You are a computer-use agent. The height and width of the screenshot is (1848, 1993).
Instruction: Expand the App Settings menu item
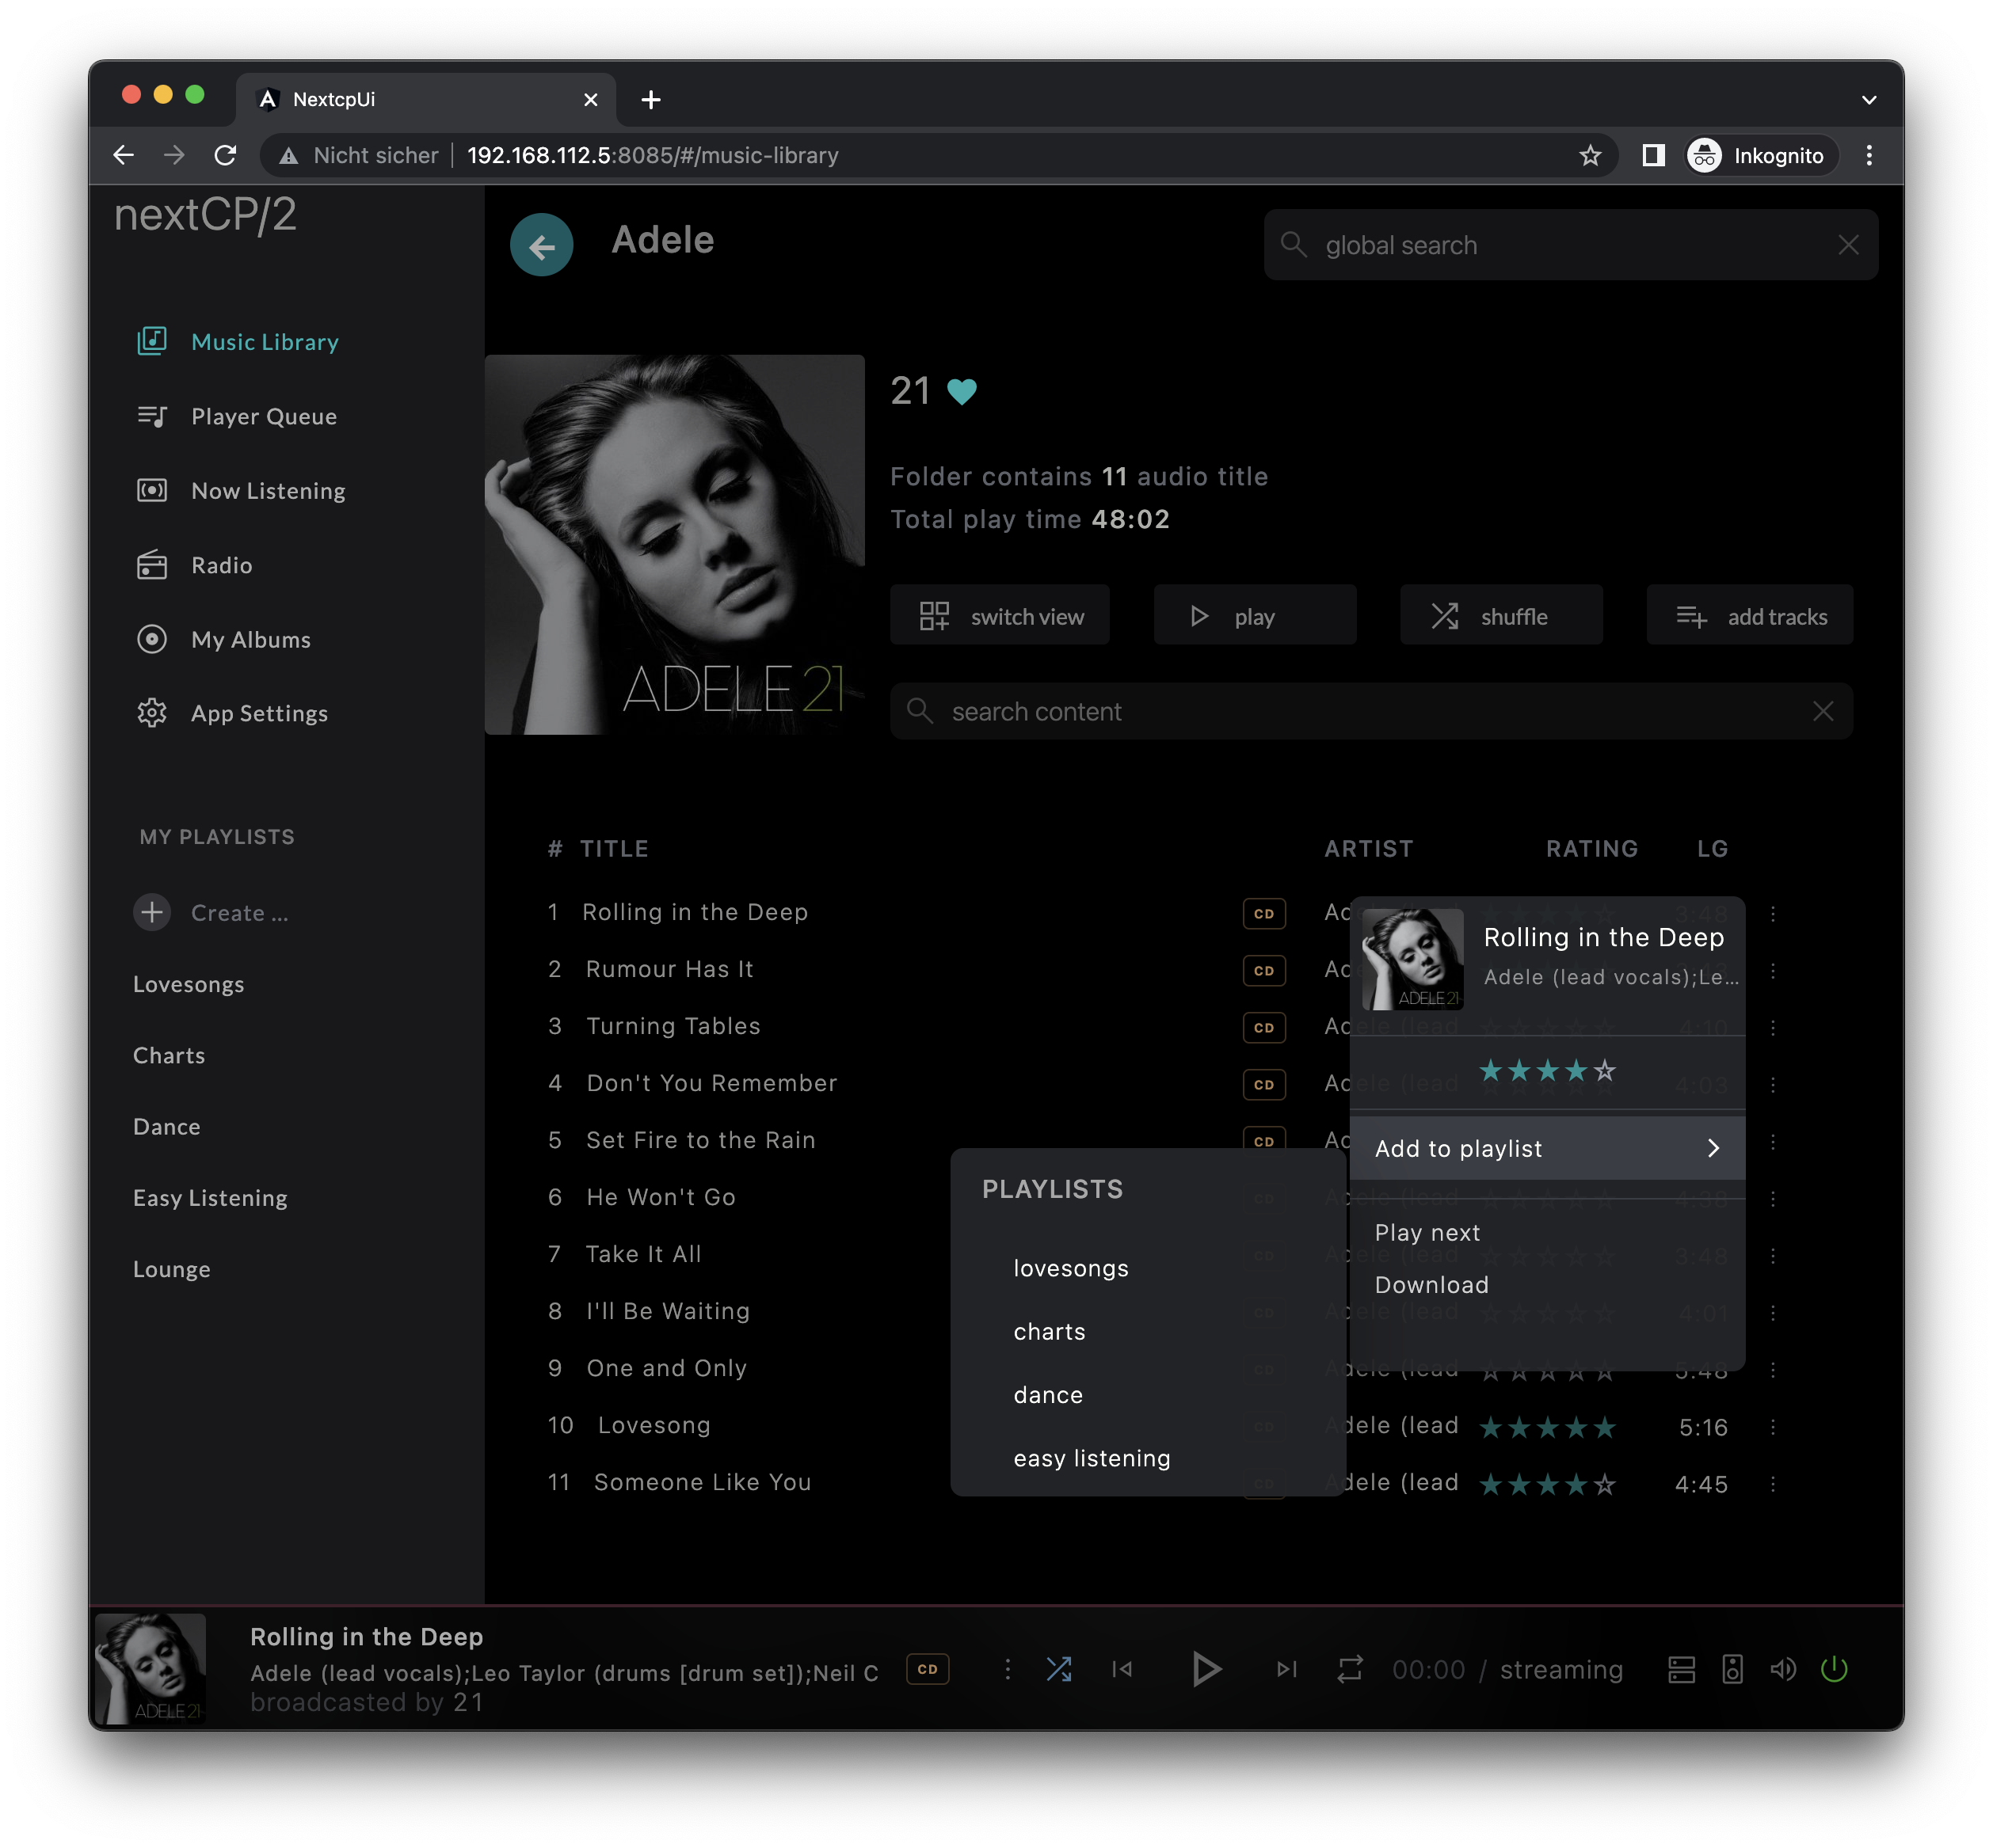257,712
